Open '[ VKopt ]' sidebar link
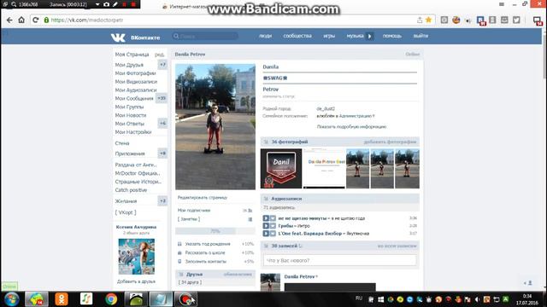 (x=126, y=212)
